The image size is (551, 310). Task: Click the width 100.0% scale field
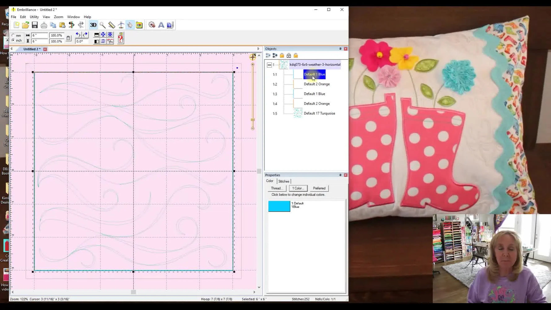pyautogui.click(x=57, y=35)
